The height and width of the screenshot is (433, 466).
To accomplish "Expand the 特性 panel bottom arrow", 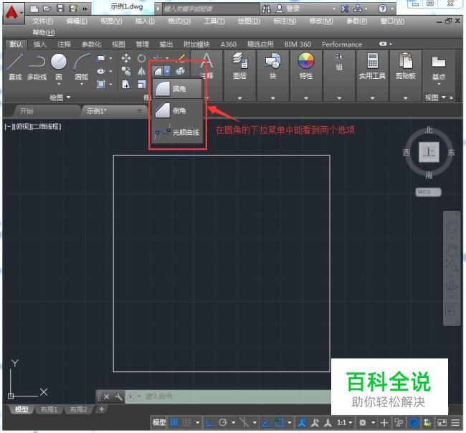I will click(x=306, y=98).
